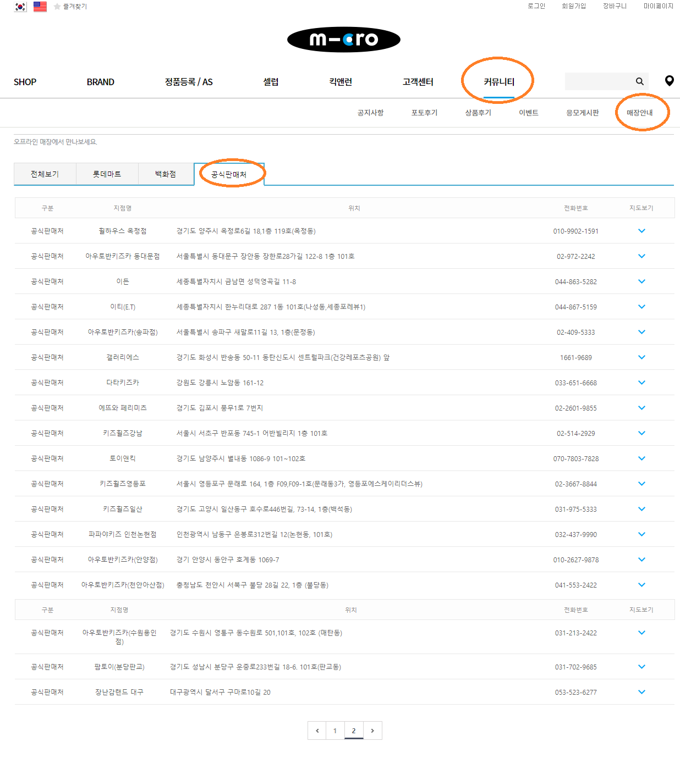680x764 pixels.
Task: Click address 대구광역시 달서구 구마로10길 20
Action: pyautogui.click(x=220, y=693)
